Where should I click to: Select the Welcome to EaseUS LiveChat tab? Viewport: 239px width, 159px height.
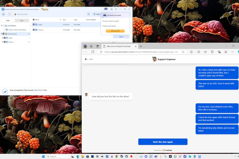(119, 46)
